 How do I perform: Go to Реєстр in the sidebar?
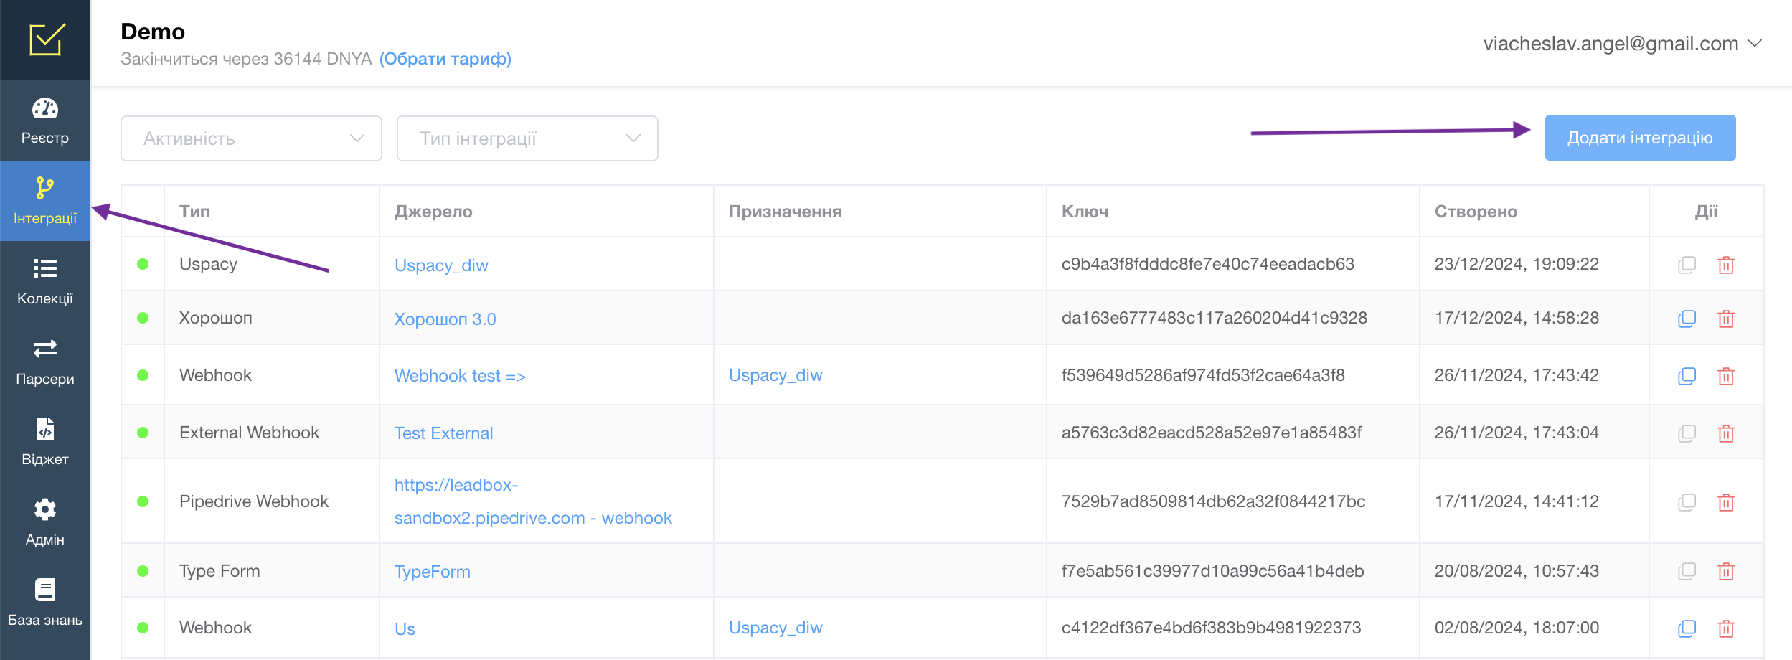(x=45, y=121)
